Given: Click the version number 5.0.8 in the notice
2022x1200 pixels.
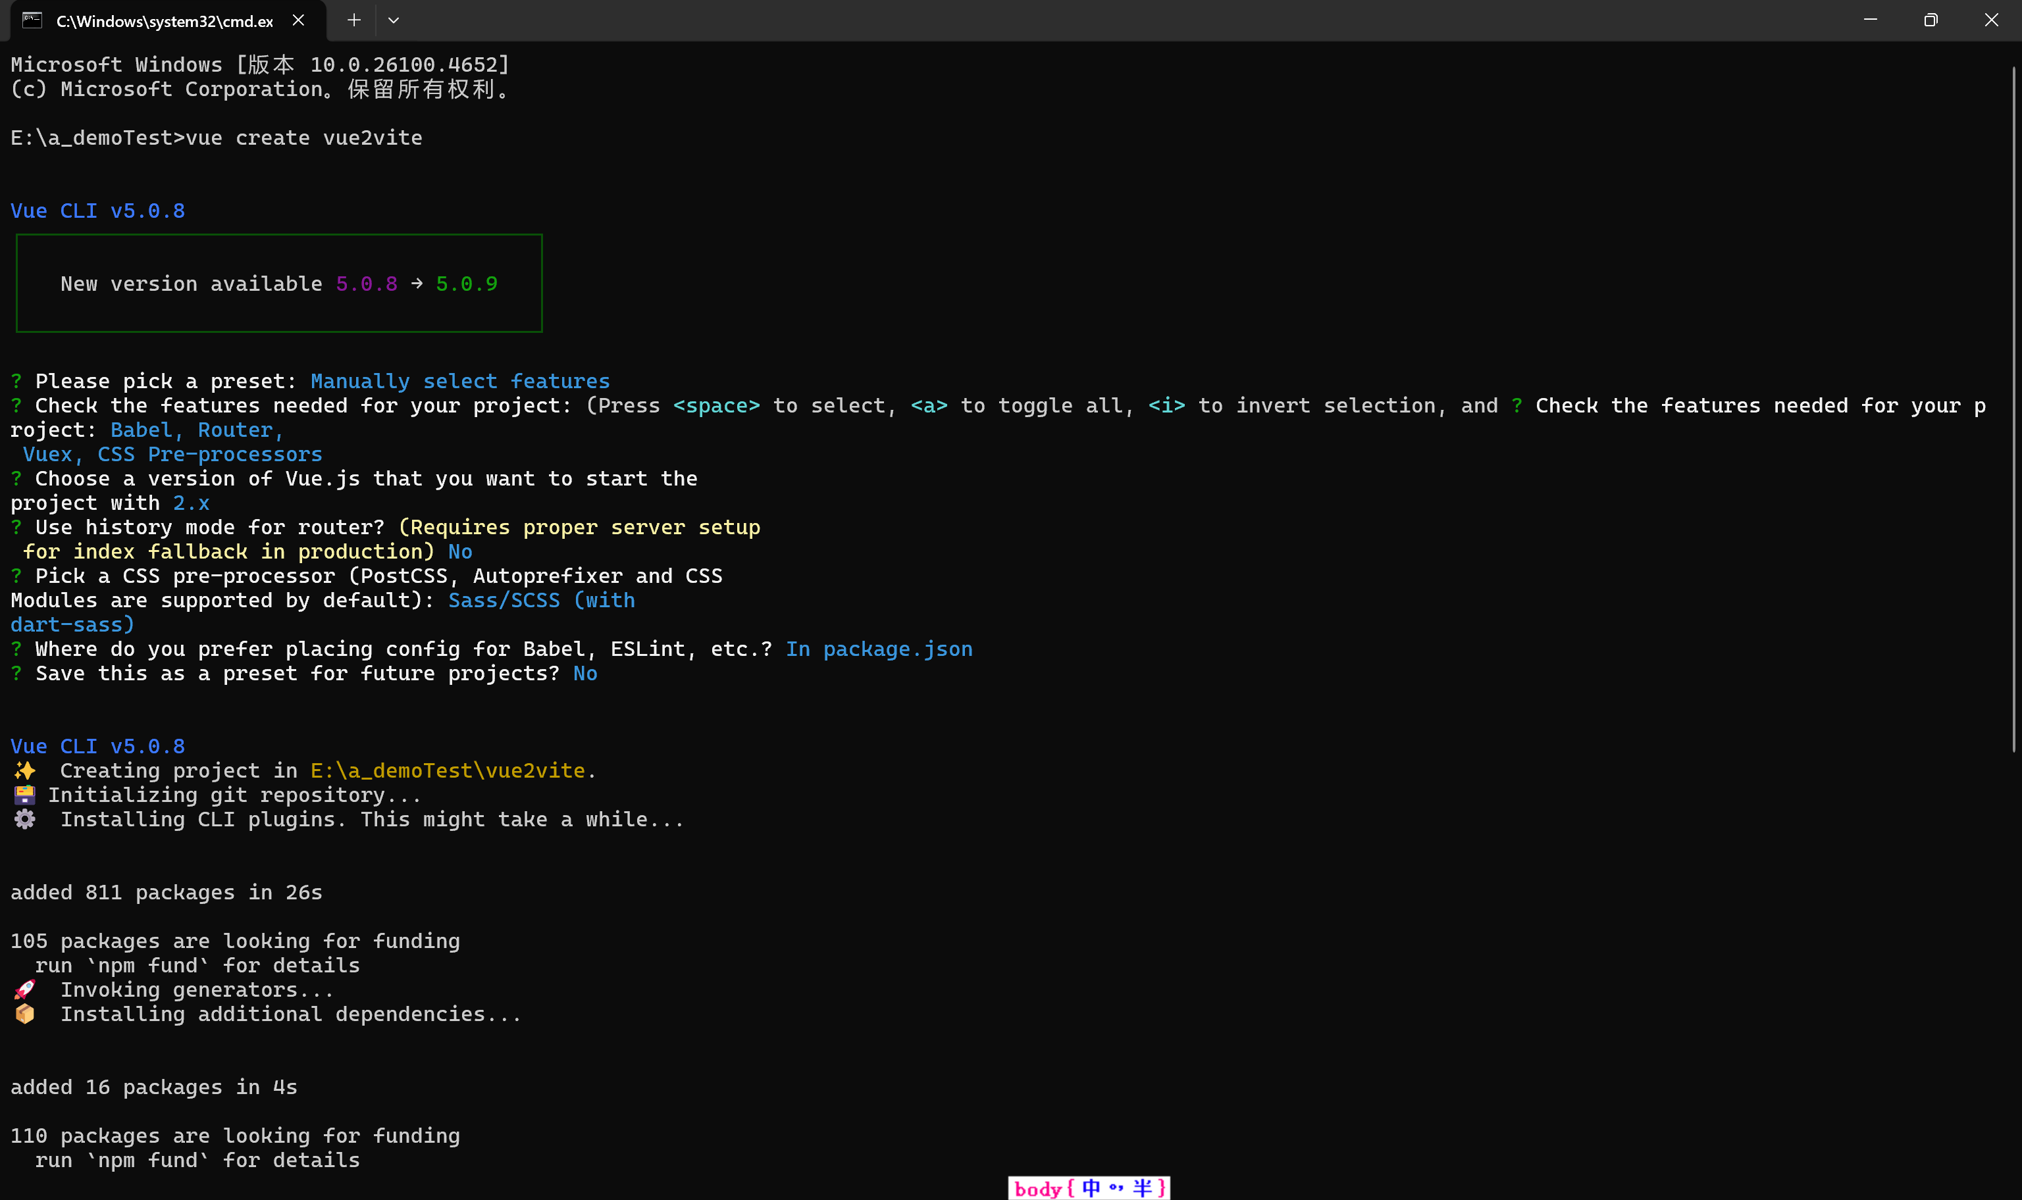Looking at the screenshot, I should 367,284.
